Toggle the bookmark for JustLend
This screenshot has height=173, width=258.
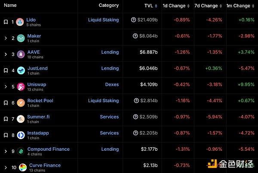pyautogui.click(x=6, y=71)
